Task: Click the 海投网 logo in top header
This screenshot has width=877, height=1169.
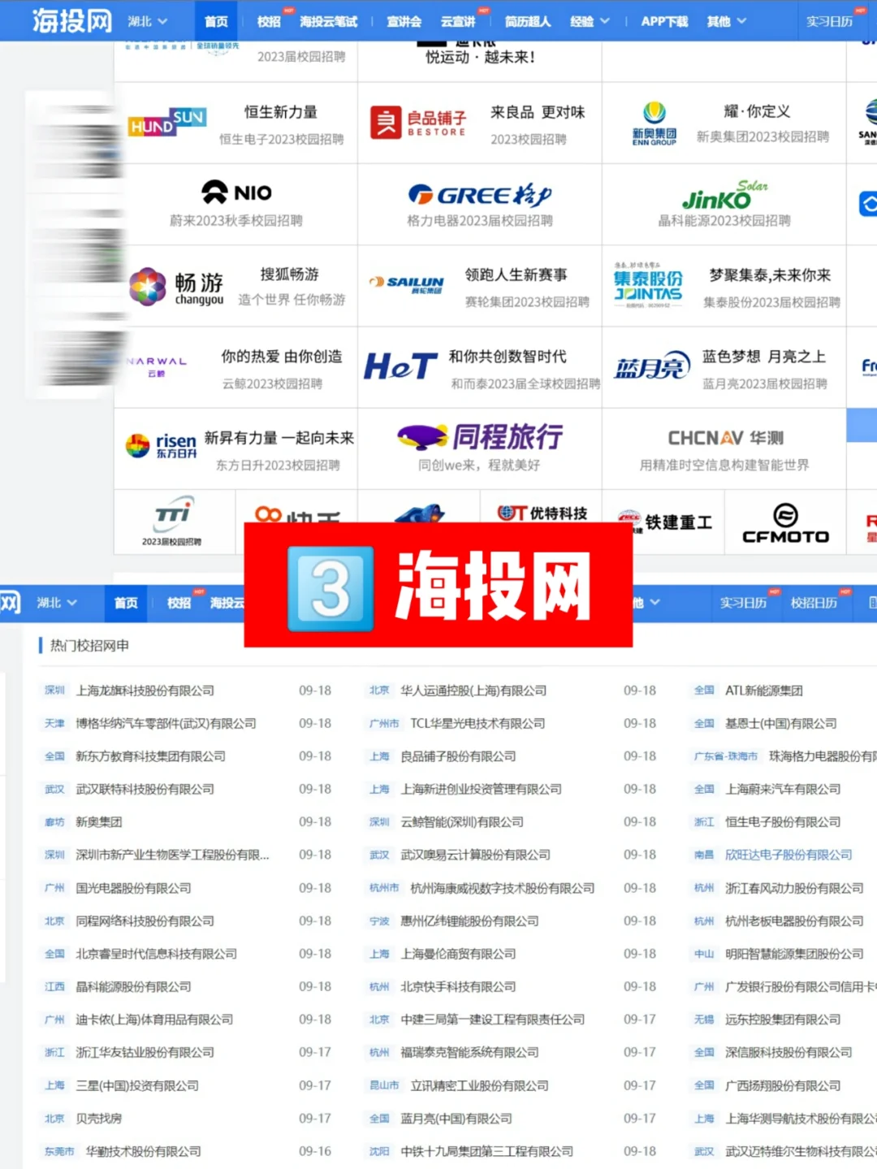Action: click(x=71, y=20)
